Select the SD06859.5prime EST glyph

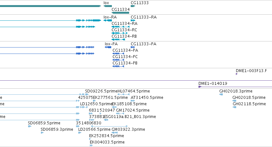click(x=30, y=126)
